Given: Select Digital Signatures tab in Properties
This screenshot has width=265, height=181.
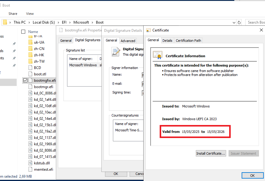Looking at the screenshot, I should (87, 40).
